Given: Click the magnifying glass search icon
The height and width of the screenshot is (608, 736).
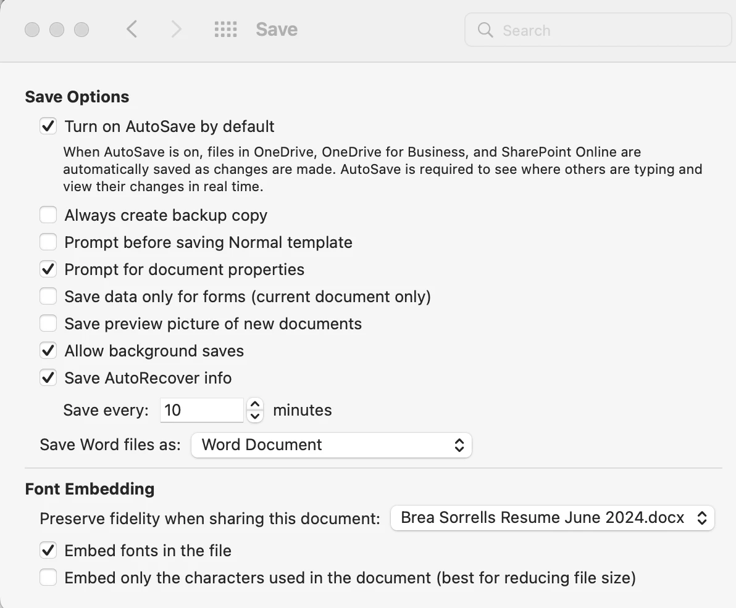Looking at the screenshot, I should point(485,30).
